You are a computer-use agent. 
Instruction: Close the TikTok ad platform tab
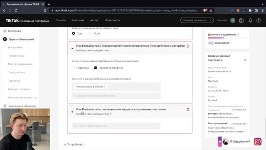43,4
